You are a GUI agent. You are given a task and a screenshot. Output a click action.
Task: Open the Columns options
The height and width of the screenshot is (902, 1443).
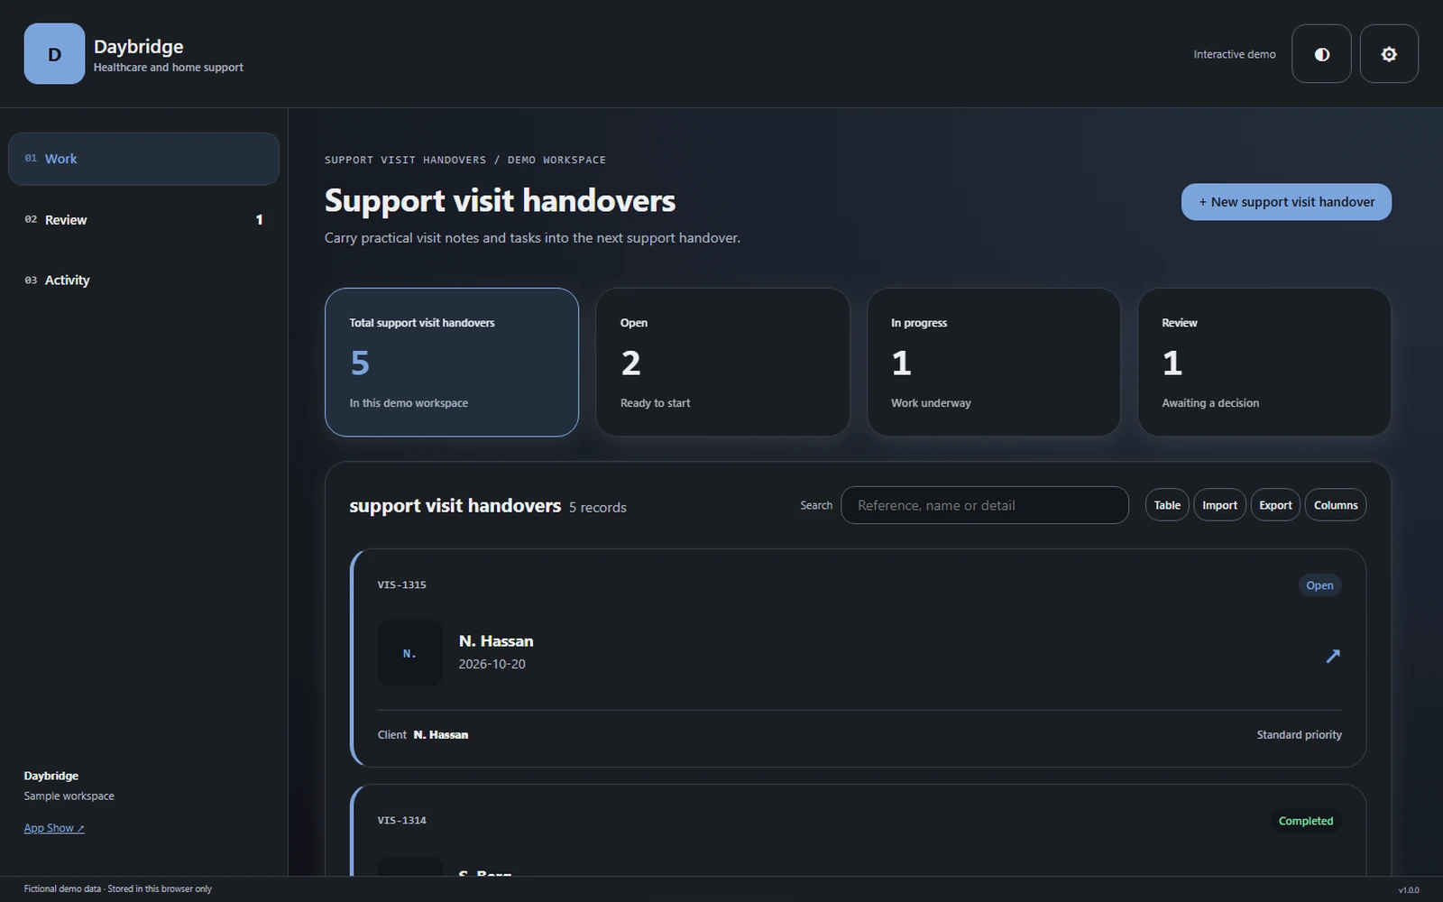1336,505
